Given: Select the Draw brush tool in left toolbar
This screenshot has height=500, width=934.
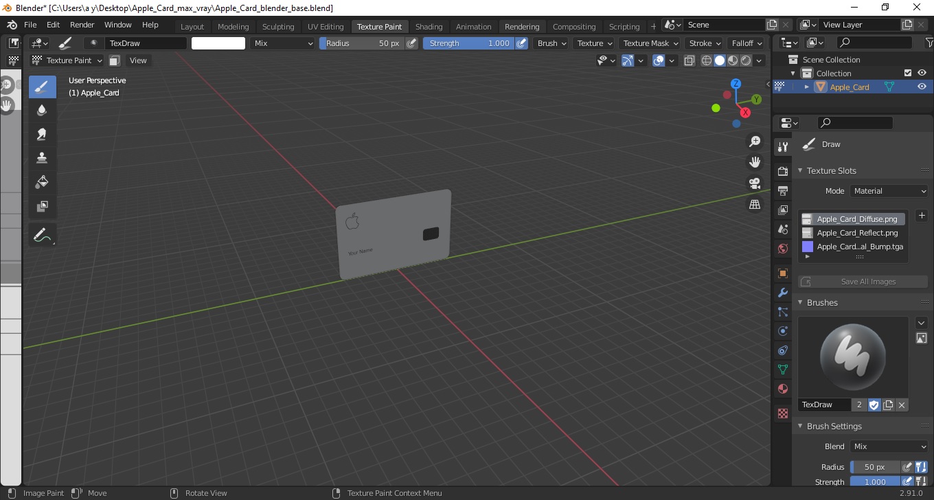Looking at the screenshot, I should click(42, 87).
